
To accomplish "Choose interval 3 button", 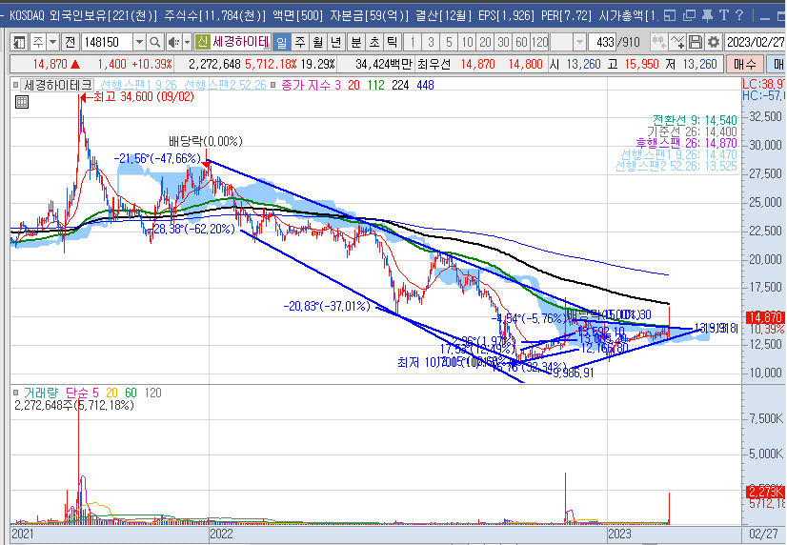I will point(431,42).
